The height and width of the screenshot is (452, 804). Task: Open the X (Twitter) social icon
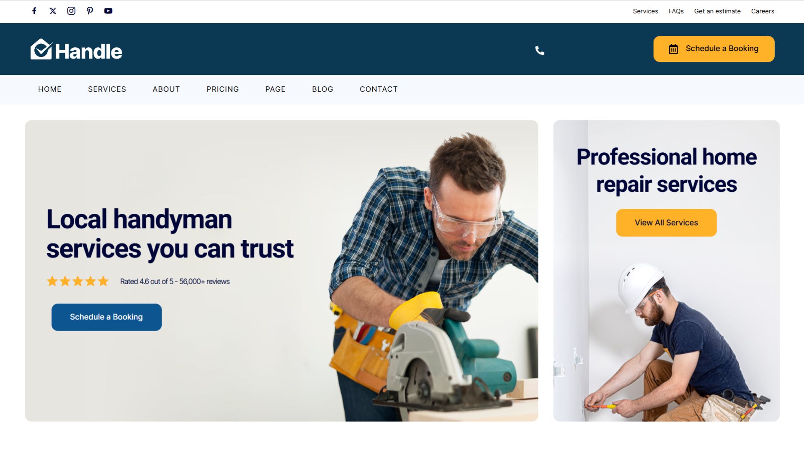[x=53, y=11]
